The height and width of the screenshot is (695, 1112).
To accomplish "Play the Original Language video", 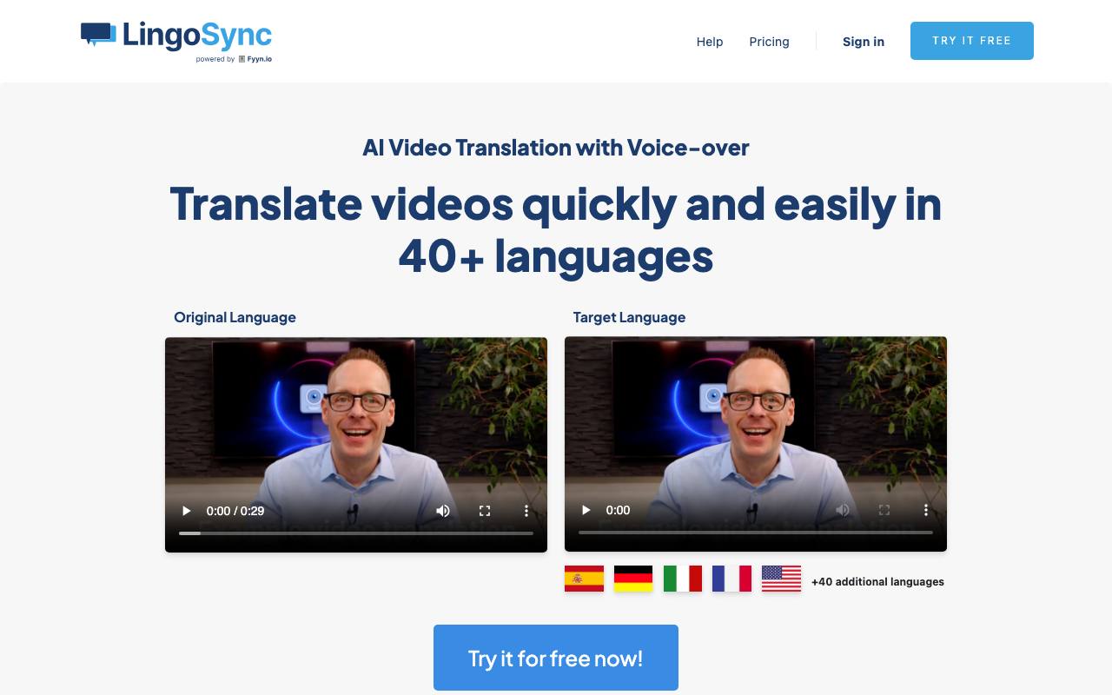I will [186, 511].
